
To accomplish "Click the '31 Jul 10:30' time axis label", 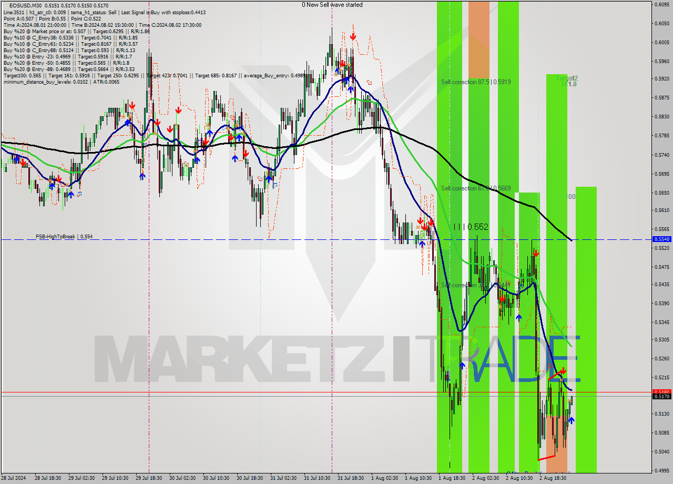I will click(x=318, y=478).
